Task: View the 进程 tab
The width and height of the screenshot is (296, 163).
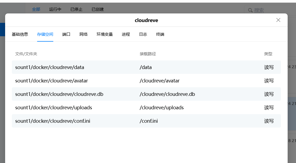Action: 126,34
